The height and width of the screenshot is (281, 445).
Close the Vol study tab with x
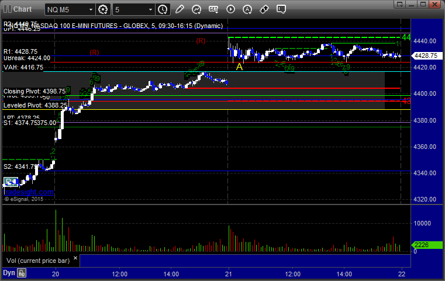75,258
